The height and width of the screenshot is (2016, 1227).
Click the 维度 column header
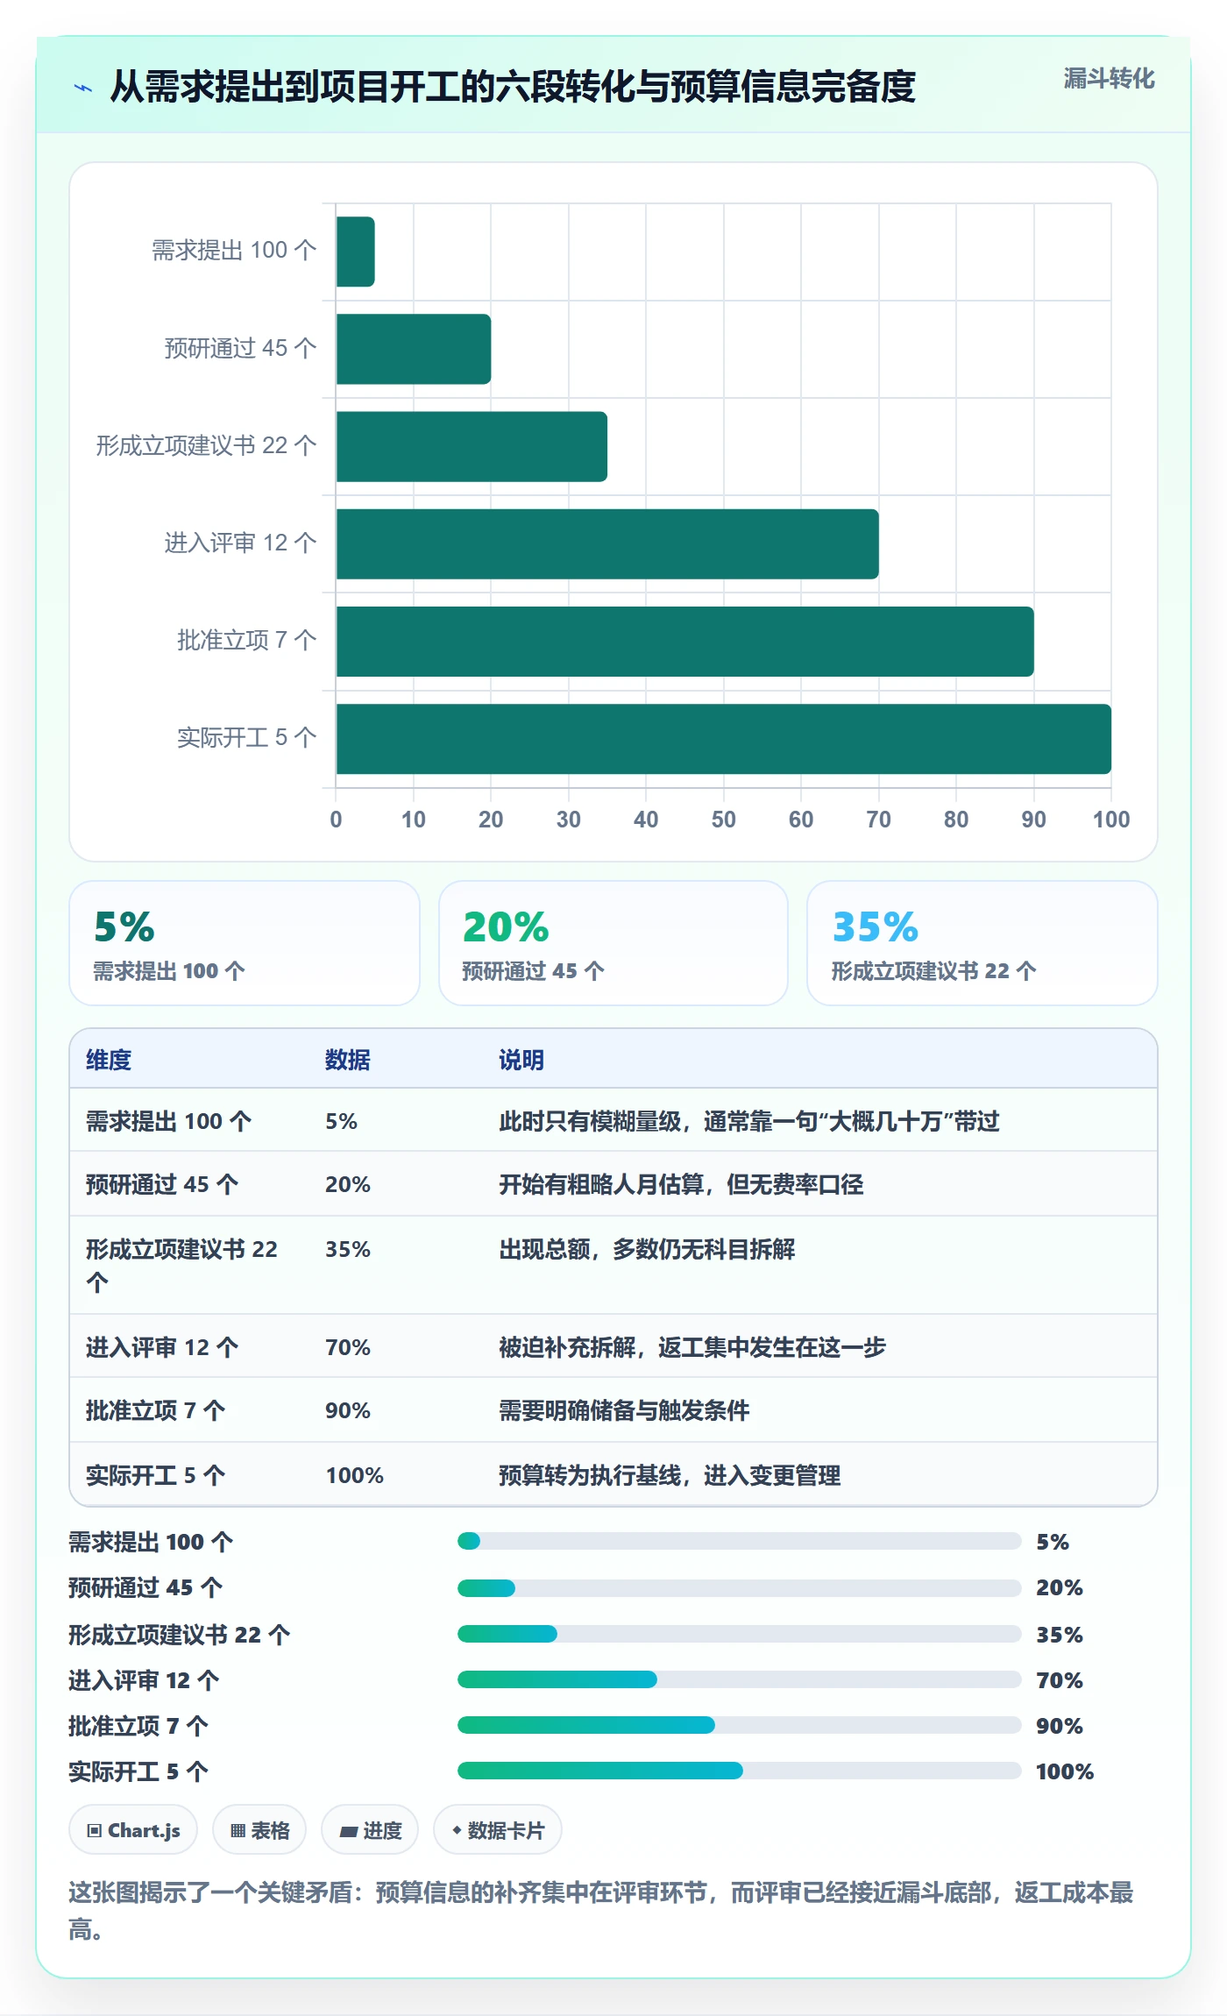point(109,1060)
